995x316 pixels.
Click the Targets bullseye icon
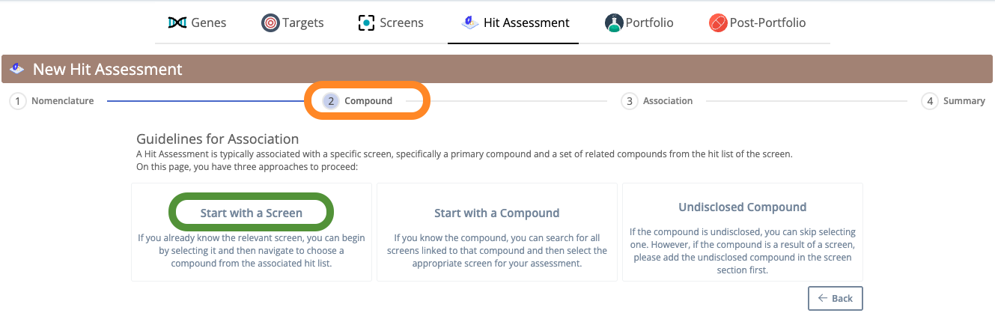coord(270,22)
